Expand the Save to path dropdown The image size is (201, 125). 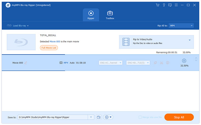point(91,117)
